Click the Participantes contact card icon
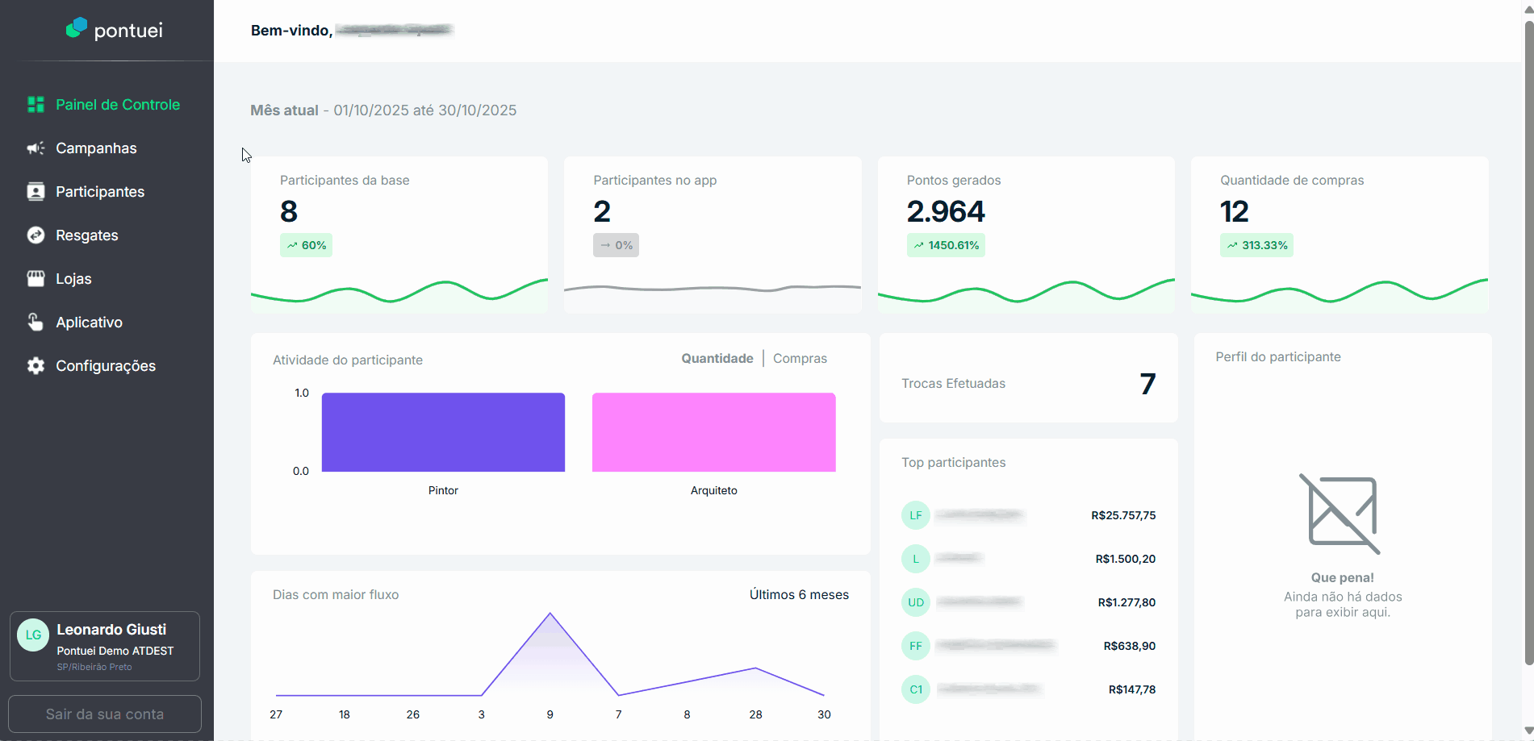 pos(36,192)
